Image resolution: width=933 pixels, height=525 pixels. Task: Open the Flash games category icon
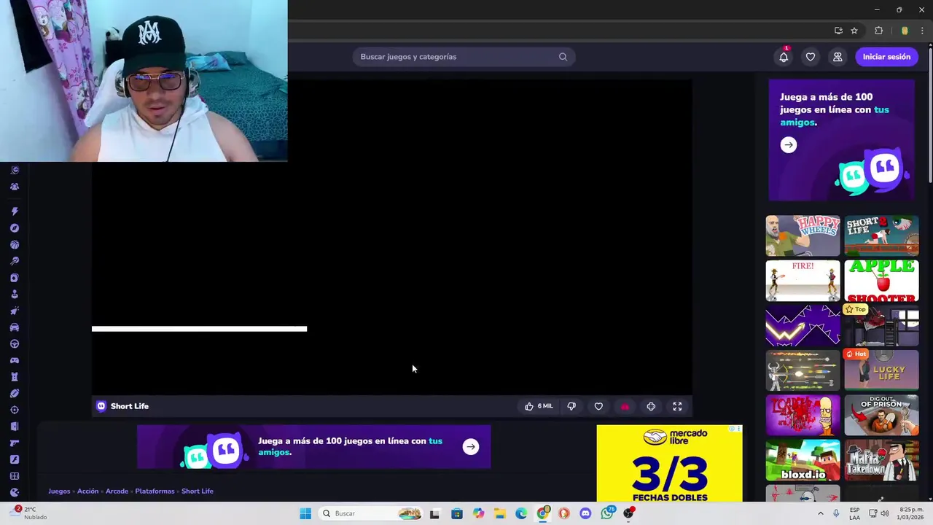15,459
